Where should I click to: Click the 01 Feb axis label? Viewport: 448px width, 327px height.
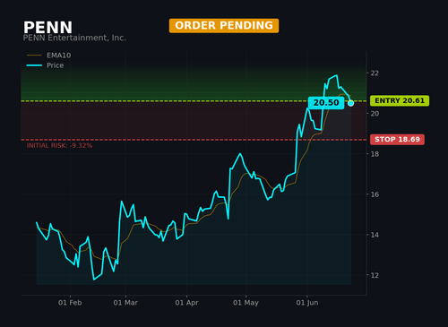pyautogui.click(x=70, y=303)
